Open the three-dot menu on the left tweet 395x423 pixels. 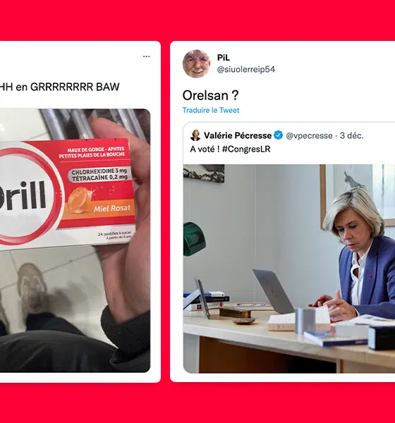(146, 56)
